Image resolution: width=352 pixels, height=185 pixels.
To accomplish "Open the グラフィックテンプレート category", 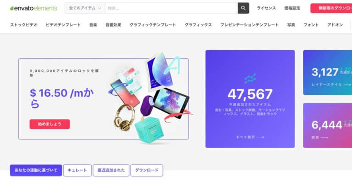I will pyautogui.click(x=153, y=25).
